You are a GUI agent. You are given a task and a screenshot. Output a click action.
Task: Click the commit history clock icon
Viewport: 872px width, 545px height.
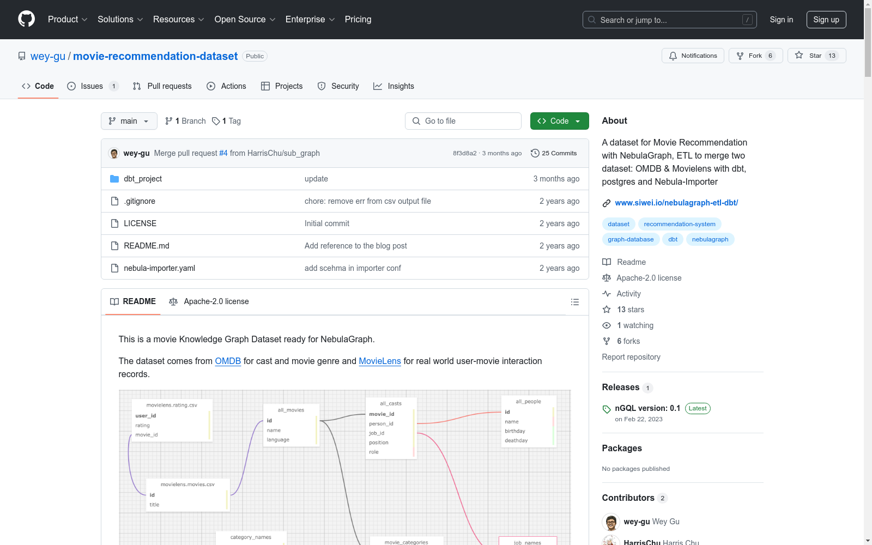[535, 153]
